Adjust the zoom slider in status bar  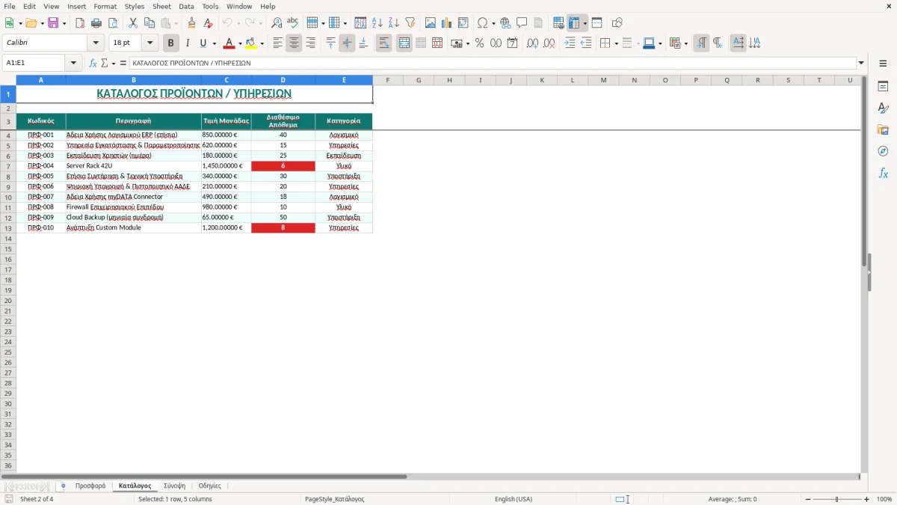click(836, 499)
